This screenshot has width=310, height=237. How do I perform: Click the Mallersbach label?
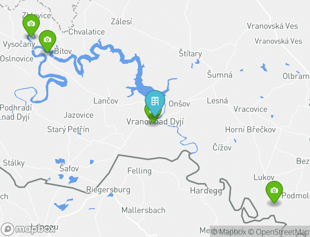(143, 210)
